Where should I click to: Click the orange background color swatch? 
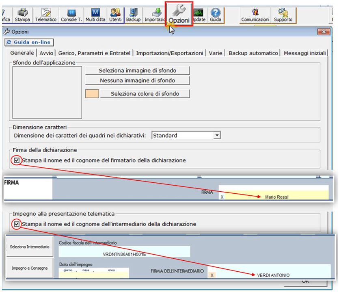pyautogui.click(x=92, y=94)
